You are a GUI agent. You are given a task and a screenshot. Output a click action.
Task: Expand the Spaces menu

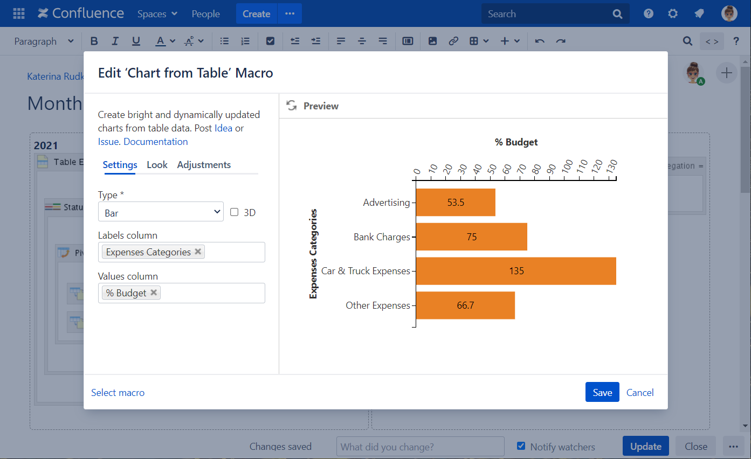[157, 14]
